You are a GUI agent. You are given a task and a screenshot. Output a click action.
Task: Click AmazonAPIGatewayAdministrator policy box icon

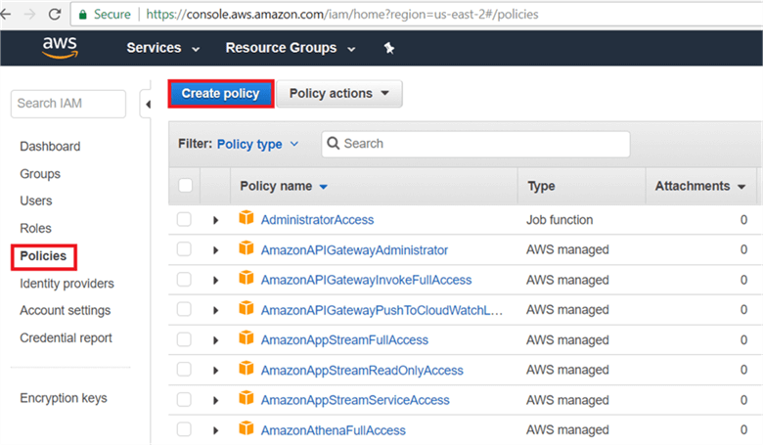pos(247,247)
